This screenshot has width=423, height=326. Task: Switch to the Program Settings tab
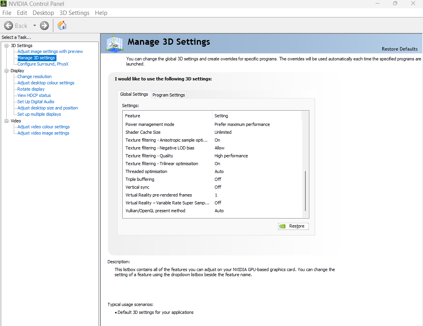(x=169, y=95)
